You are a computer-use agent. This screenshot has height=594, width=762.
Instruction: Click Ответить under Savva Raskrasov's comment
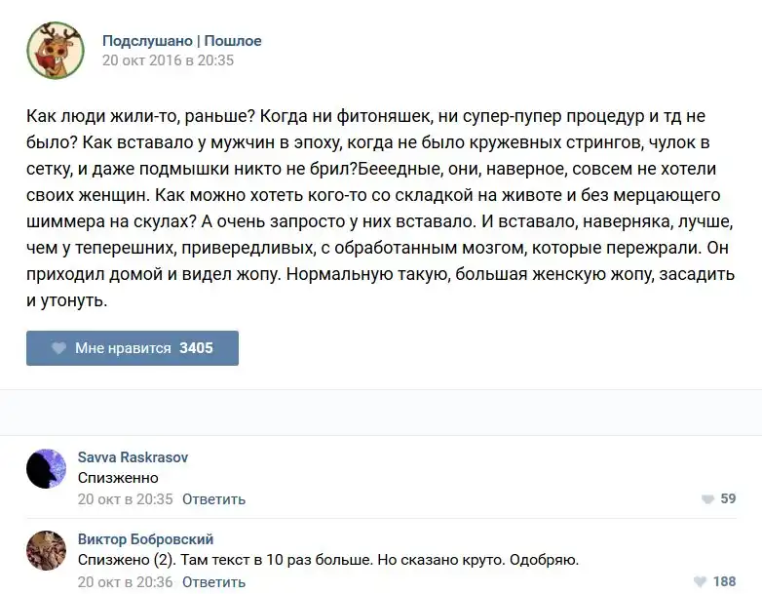(213, 499)
